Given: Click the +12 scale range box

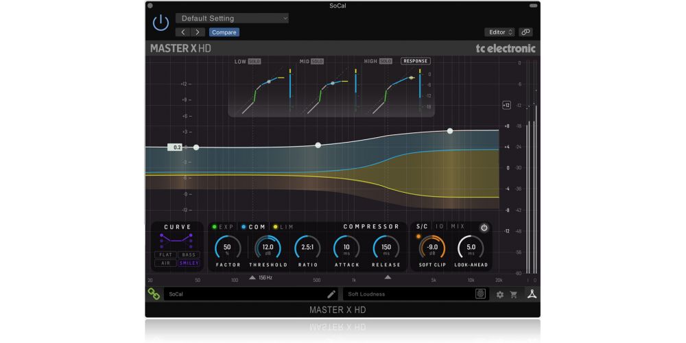Looking at the screenshot, I should [506, 105].
